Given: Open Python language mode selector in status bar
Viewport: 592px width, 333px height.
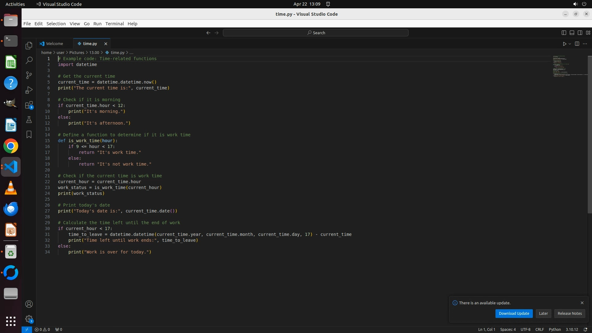Looking at the screenshot, I should [x=554, y=329].
